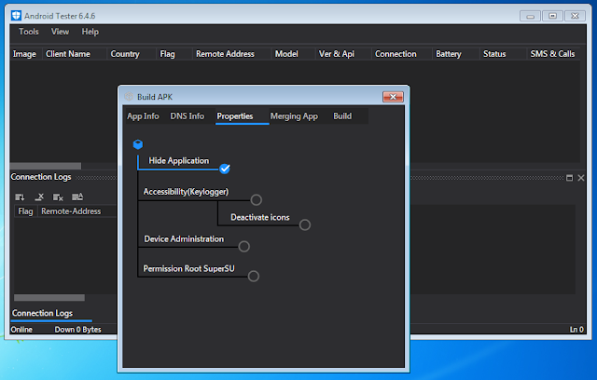Click the Connection Logs panel title
Screen dimensions: 597x380
point(41,177)
